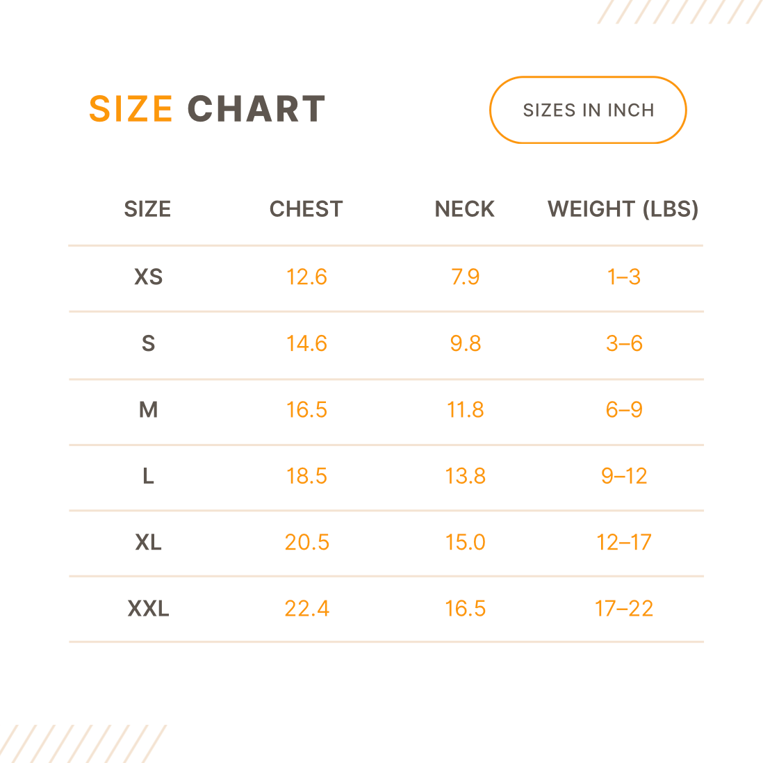This screenshot has height=763, width=763.
Task: Select chest value 22.4 for XXL
Action: point(306,609)
